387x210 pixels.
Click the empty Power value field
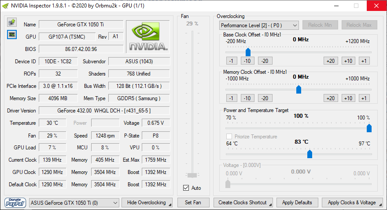pyautogui.click(x=105, y=123)
